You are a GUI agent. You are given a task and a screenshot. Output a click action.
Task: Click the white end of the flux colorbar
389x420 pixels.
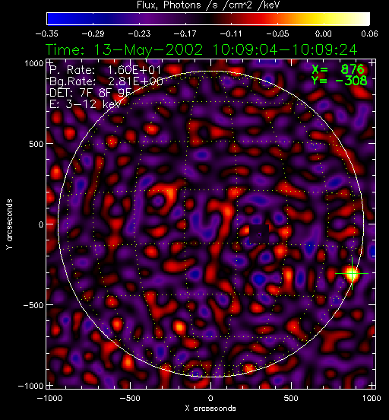pos(364,19)
